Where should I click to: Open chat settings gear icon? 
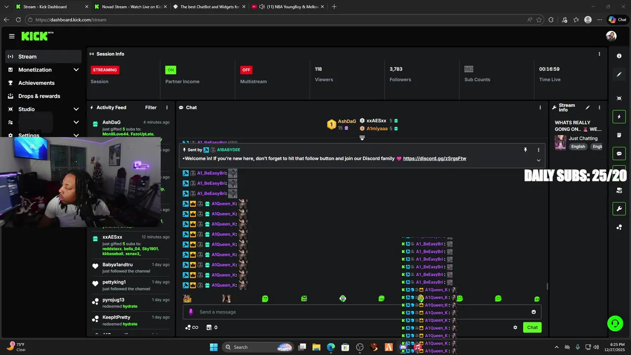[x=515, y=327]
